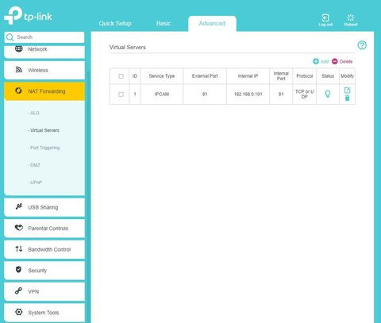
Task: Open the Port Triggering submenu item
Action: pyautogui.click(x=44, y=148)
